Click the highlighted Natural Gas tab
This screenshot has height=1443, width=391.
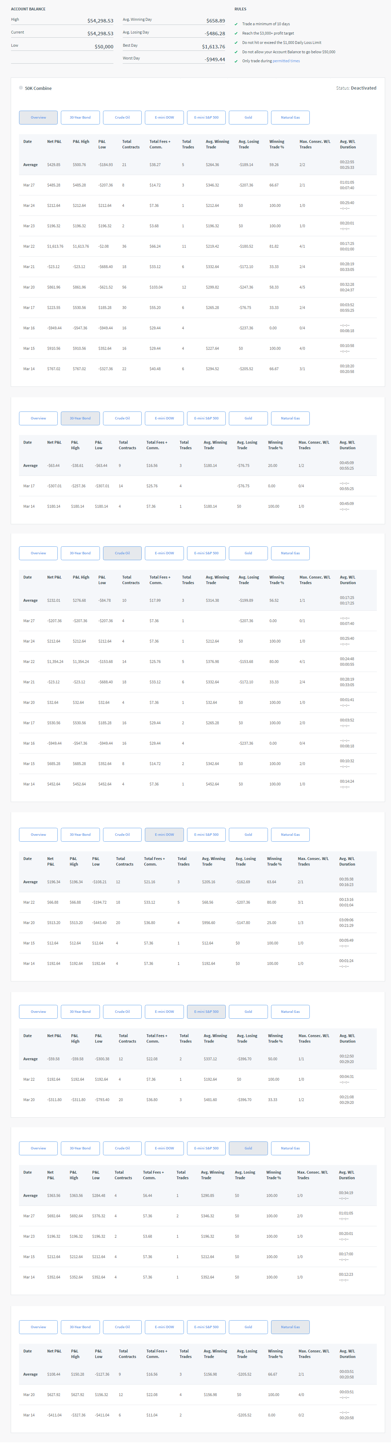pyautogui.click(x=290, y=1327)
